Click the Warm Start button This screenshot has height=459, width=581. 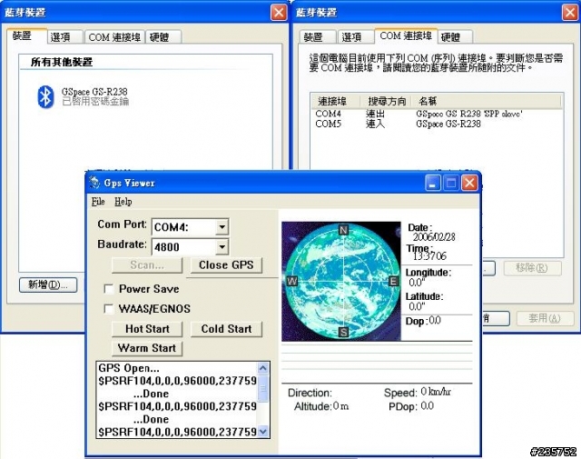[147, 348]
